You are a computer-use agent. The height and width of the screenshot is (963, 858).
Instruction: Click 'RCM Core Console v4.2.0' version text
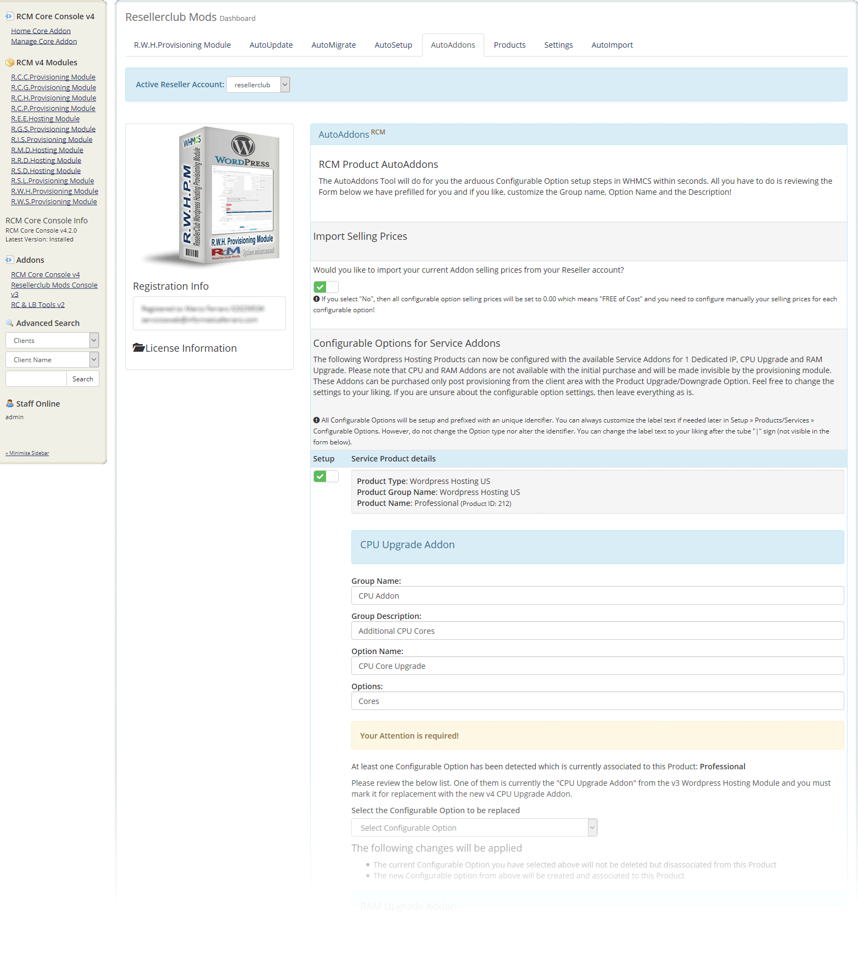point(41,231)
